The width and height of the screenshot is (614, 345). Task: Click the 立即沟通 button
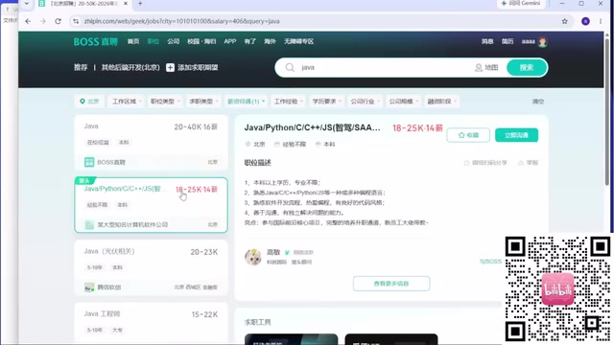tap(516, 135)
